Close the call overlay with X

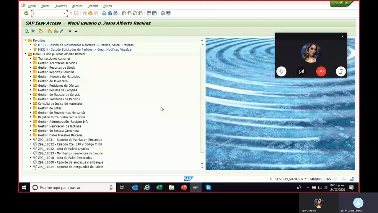tap(342, 37)
